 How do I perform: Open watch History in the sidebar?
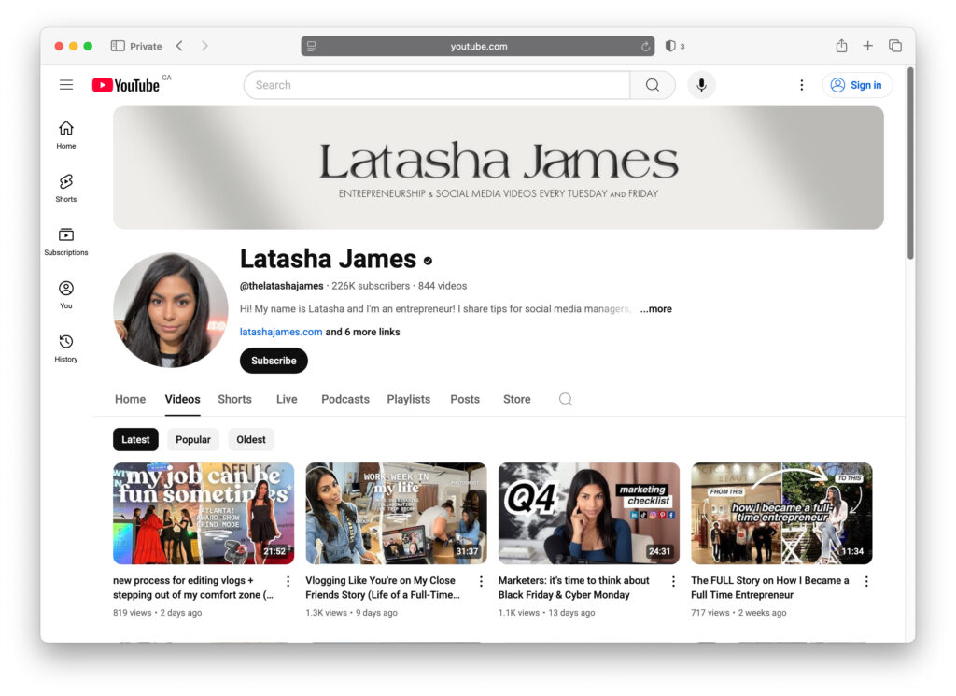66,348
